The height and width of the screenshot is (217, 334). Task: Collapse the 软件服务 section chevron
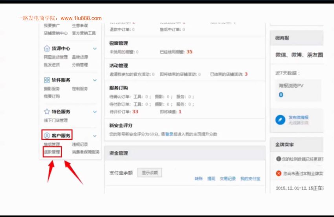click(95, 80)
